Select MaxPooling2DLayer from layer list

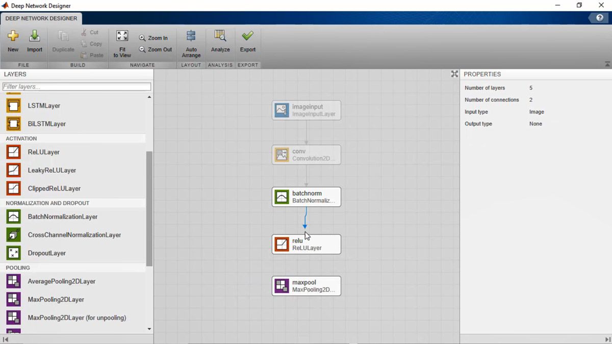coord(56,300)
